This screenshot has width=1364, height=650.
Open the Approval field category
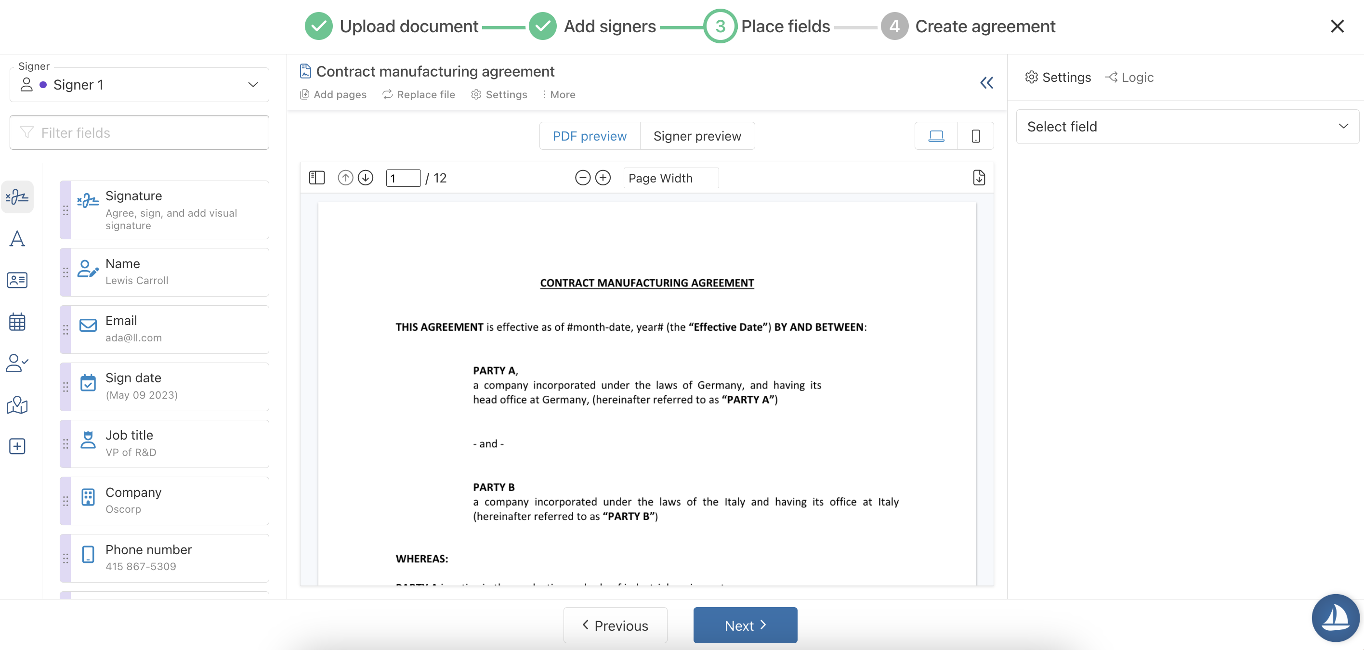pos(17,363)
